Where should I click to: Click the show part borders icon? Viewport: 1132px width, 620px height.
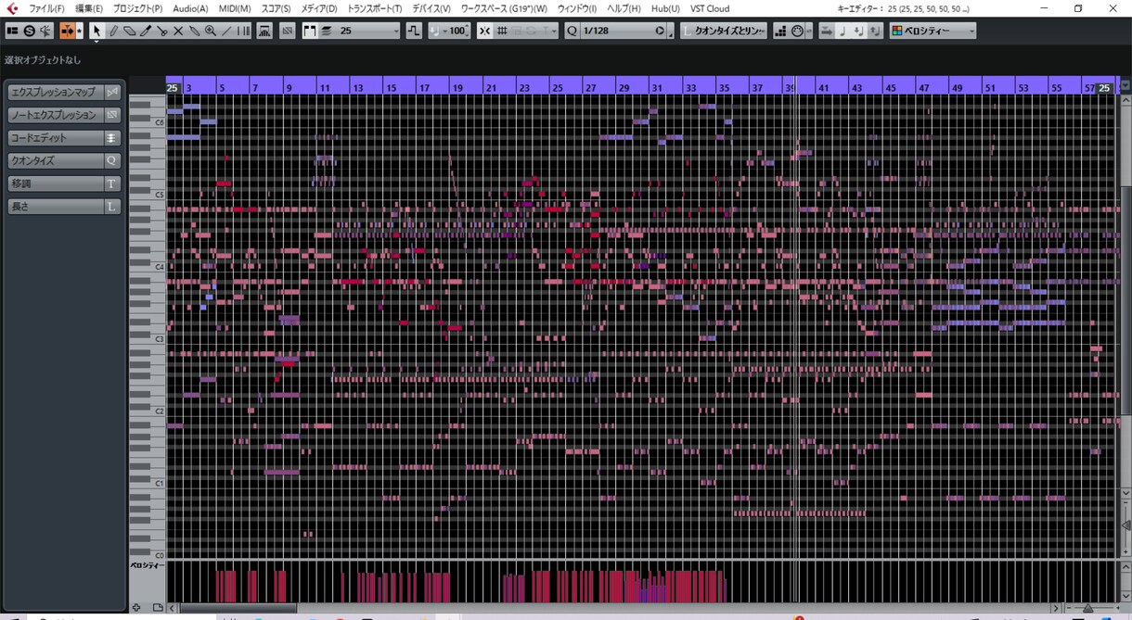pyautogui.click(x=310, y=31)
